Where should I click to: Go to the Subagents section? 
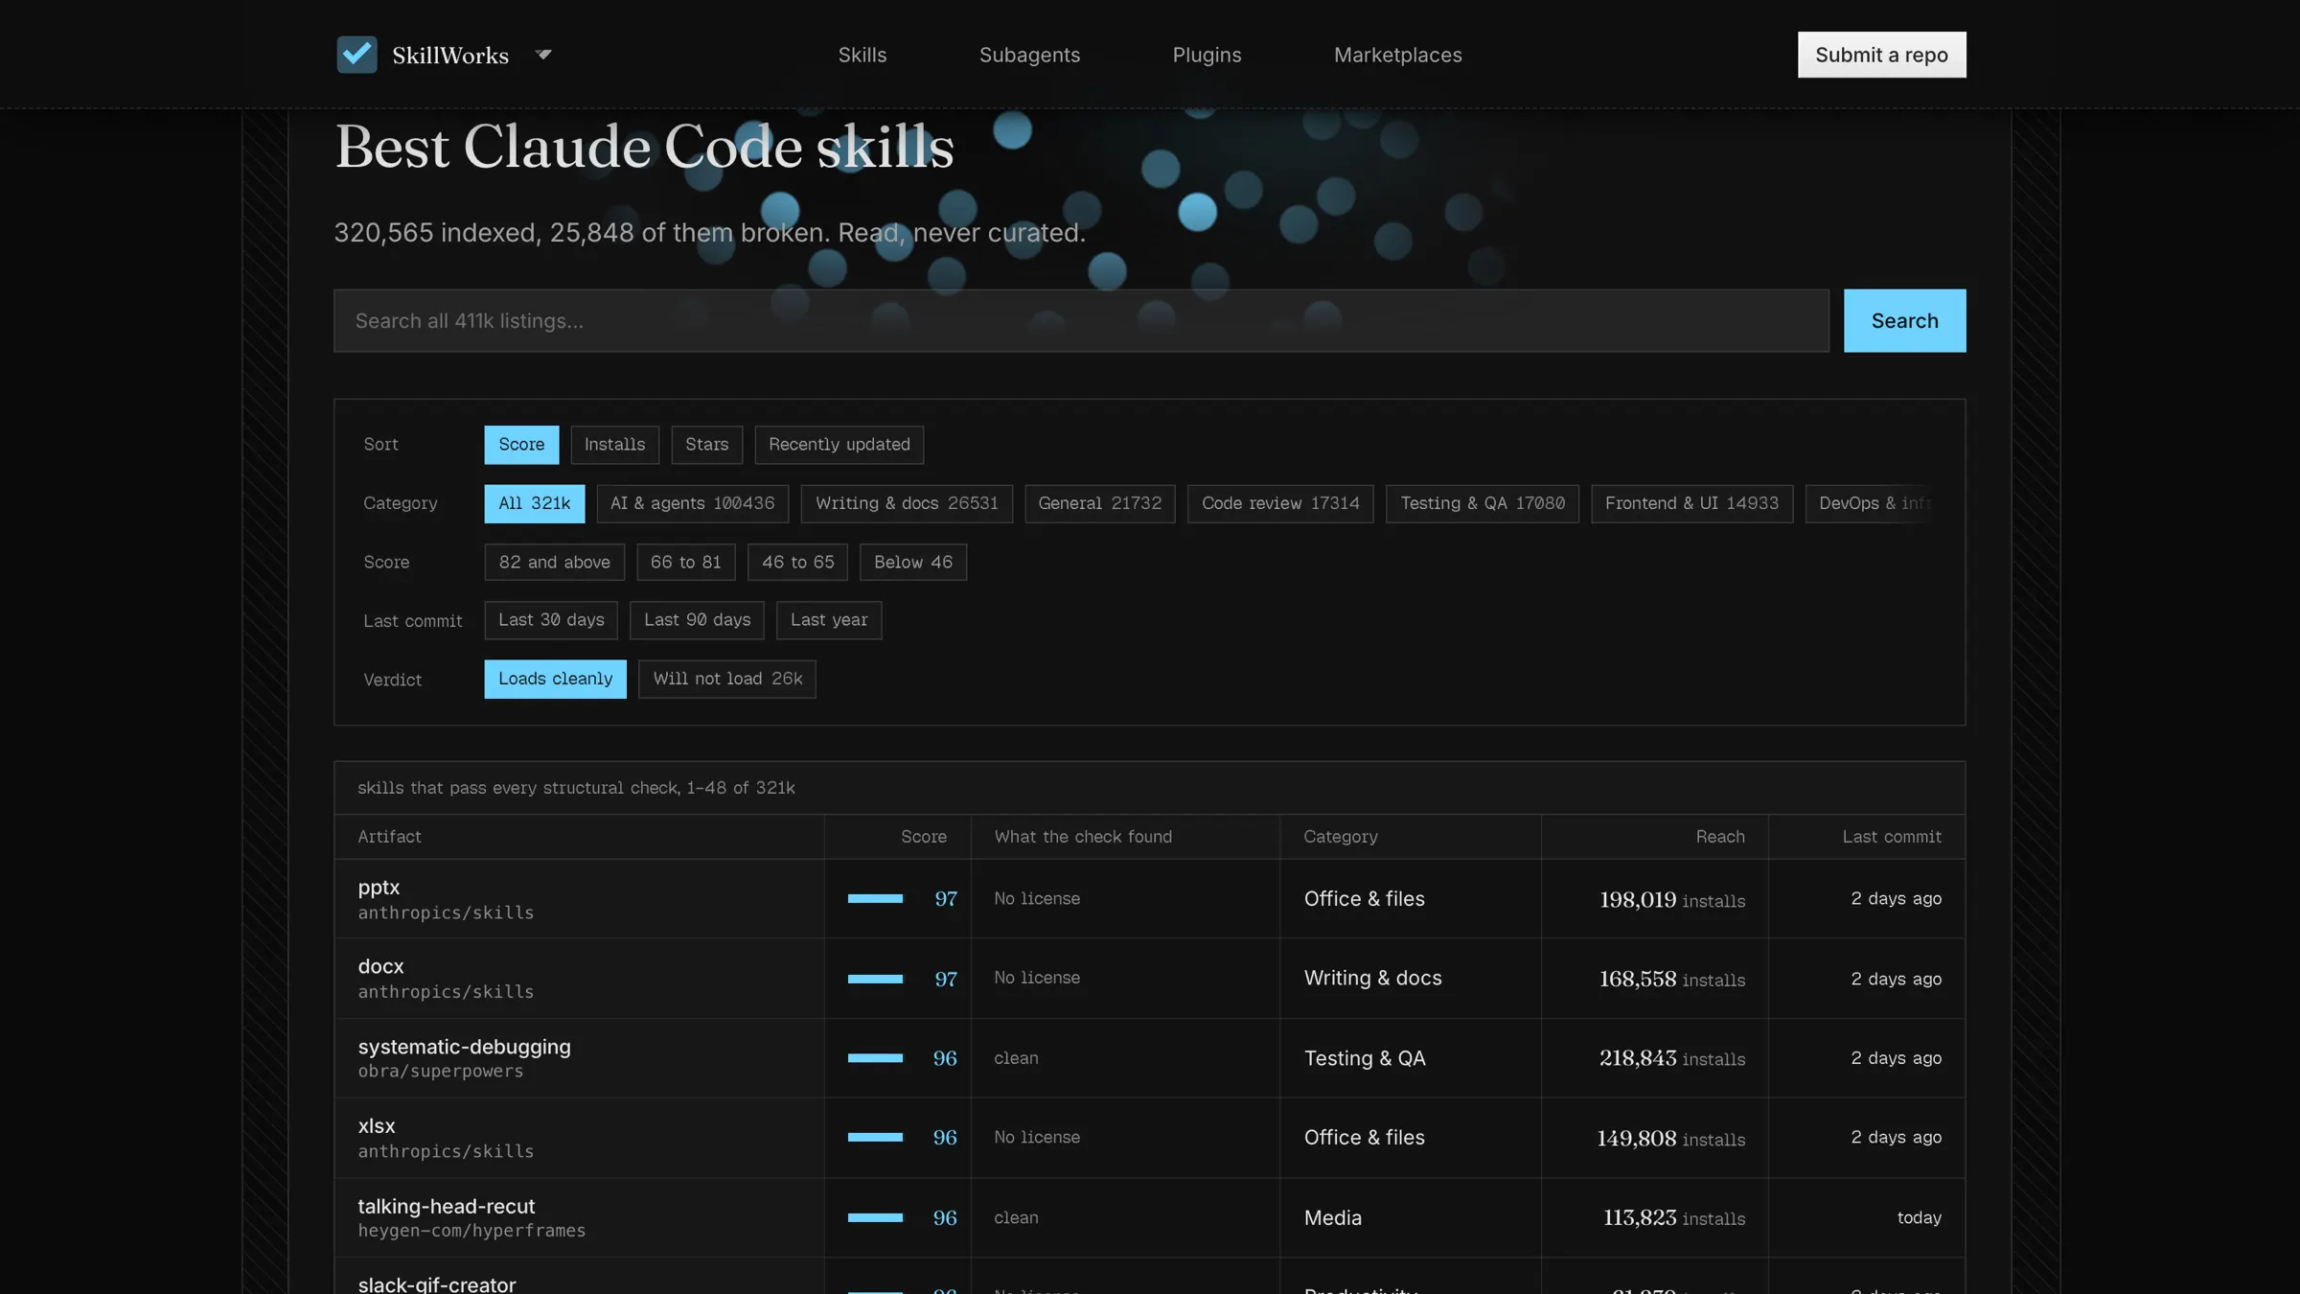pyautogui.click(x=1029, y=55)
